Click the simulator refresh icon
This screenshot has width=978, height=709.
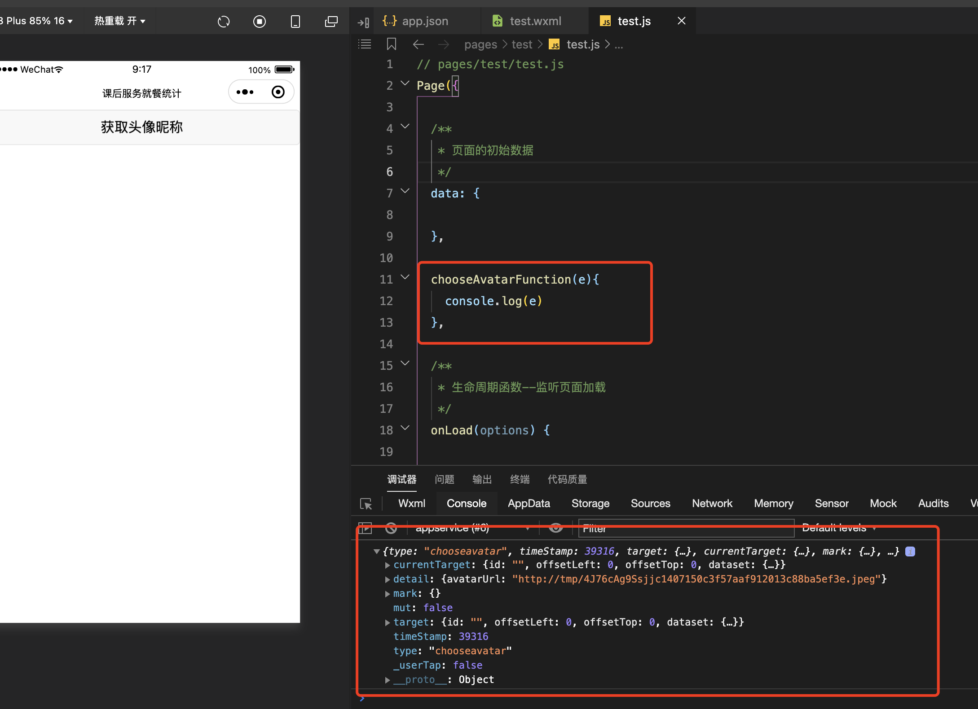click(x=224, y=21)
